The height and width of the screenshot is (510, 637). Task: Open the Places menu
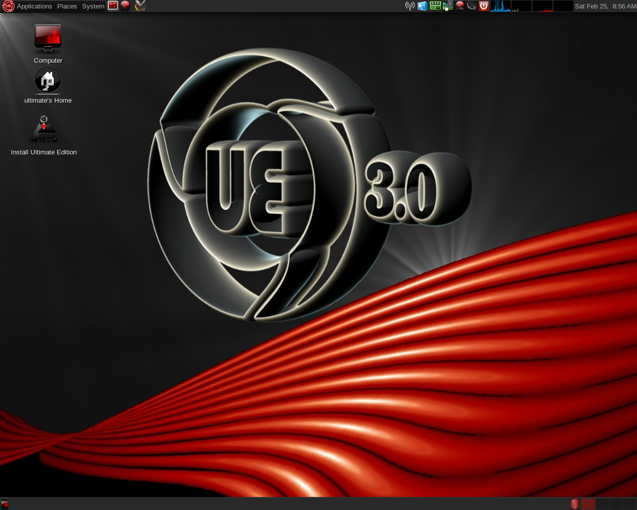[x=67, y=6]
